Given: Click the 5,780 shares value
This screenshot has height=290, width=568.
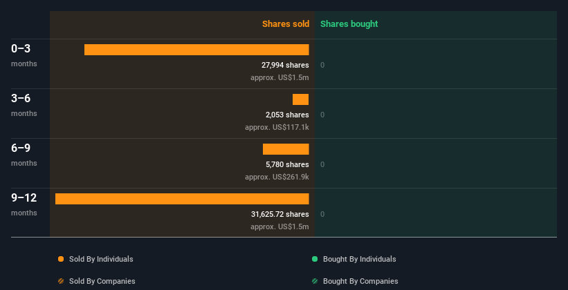Looking at the screenshot, I should point(287,164).
